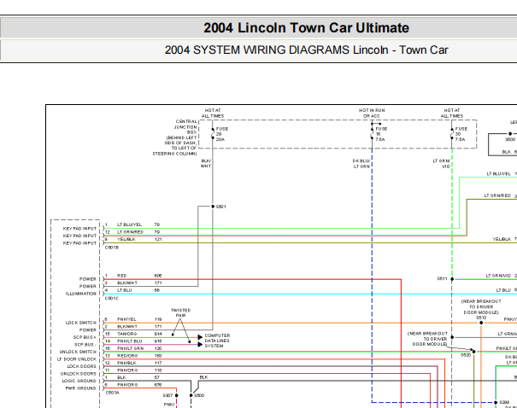
Task: Click the 'CENTRAL JUNCTION BOX' location note
Action: click(x=174, y=137)
